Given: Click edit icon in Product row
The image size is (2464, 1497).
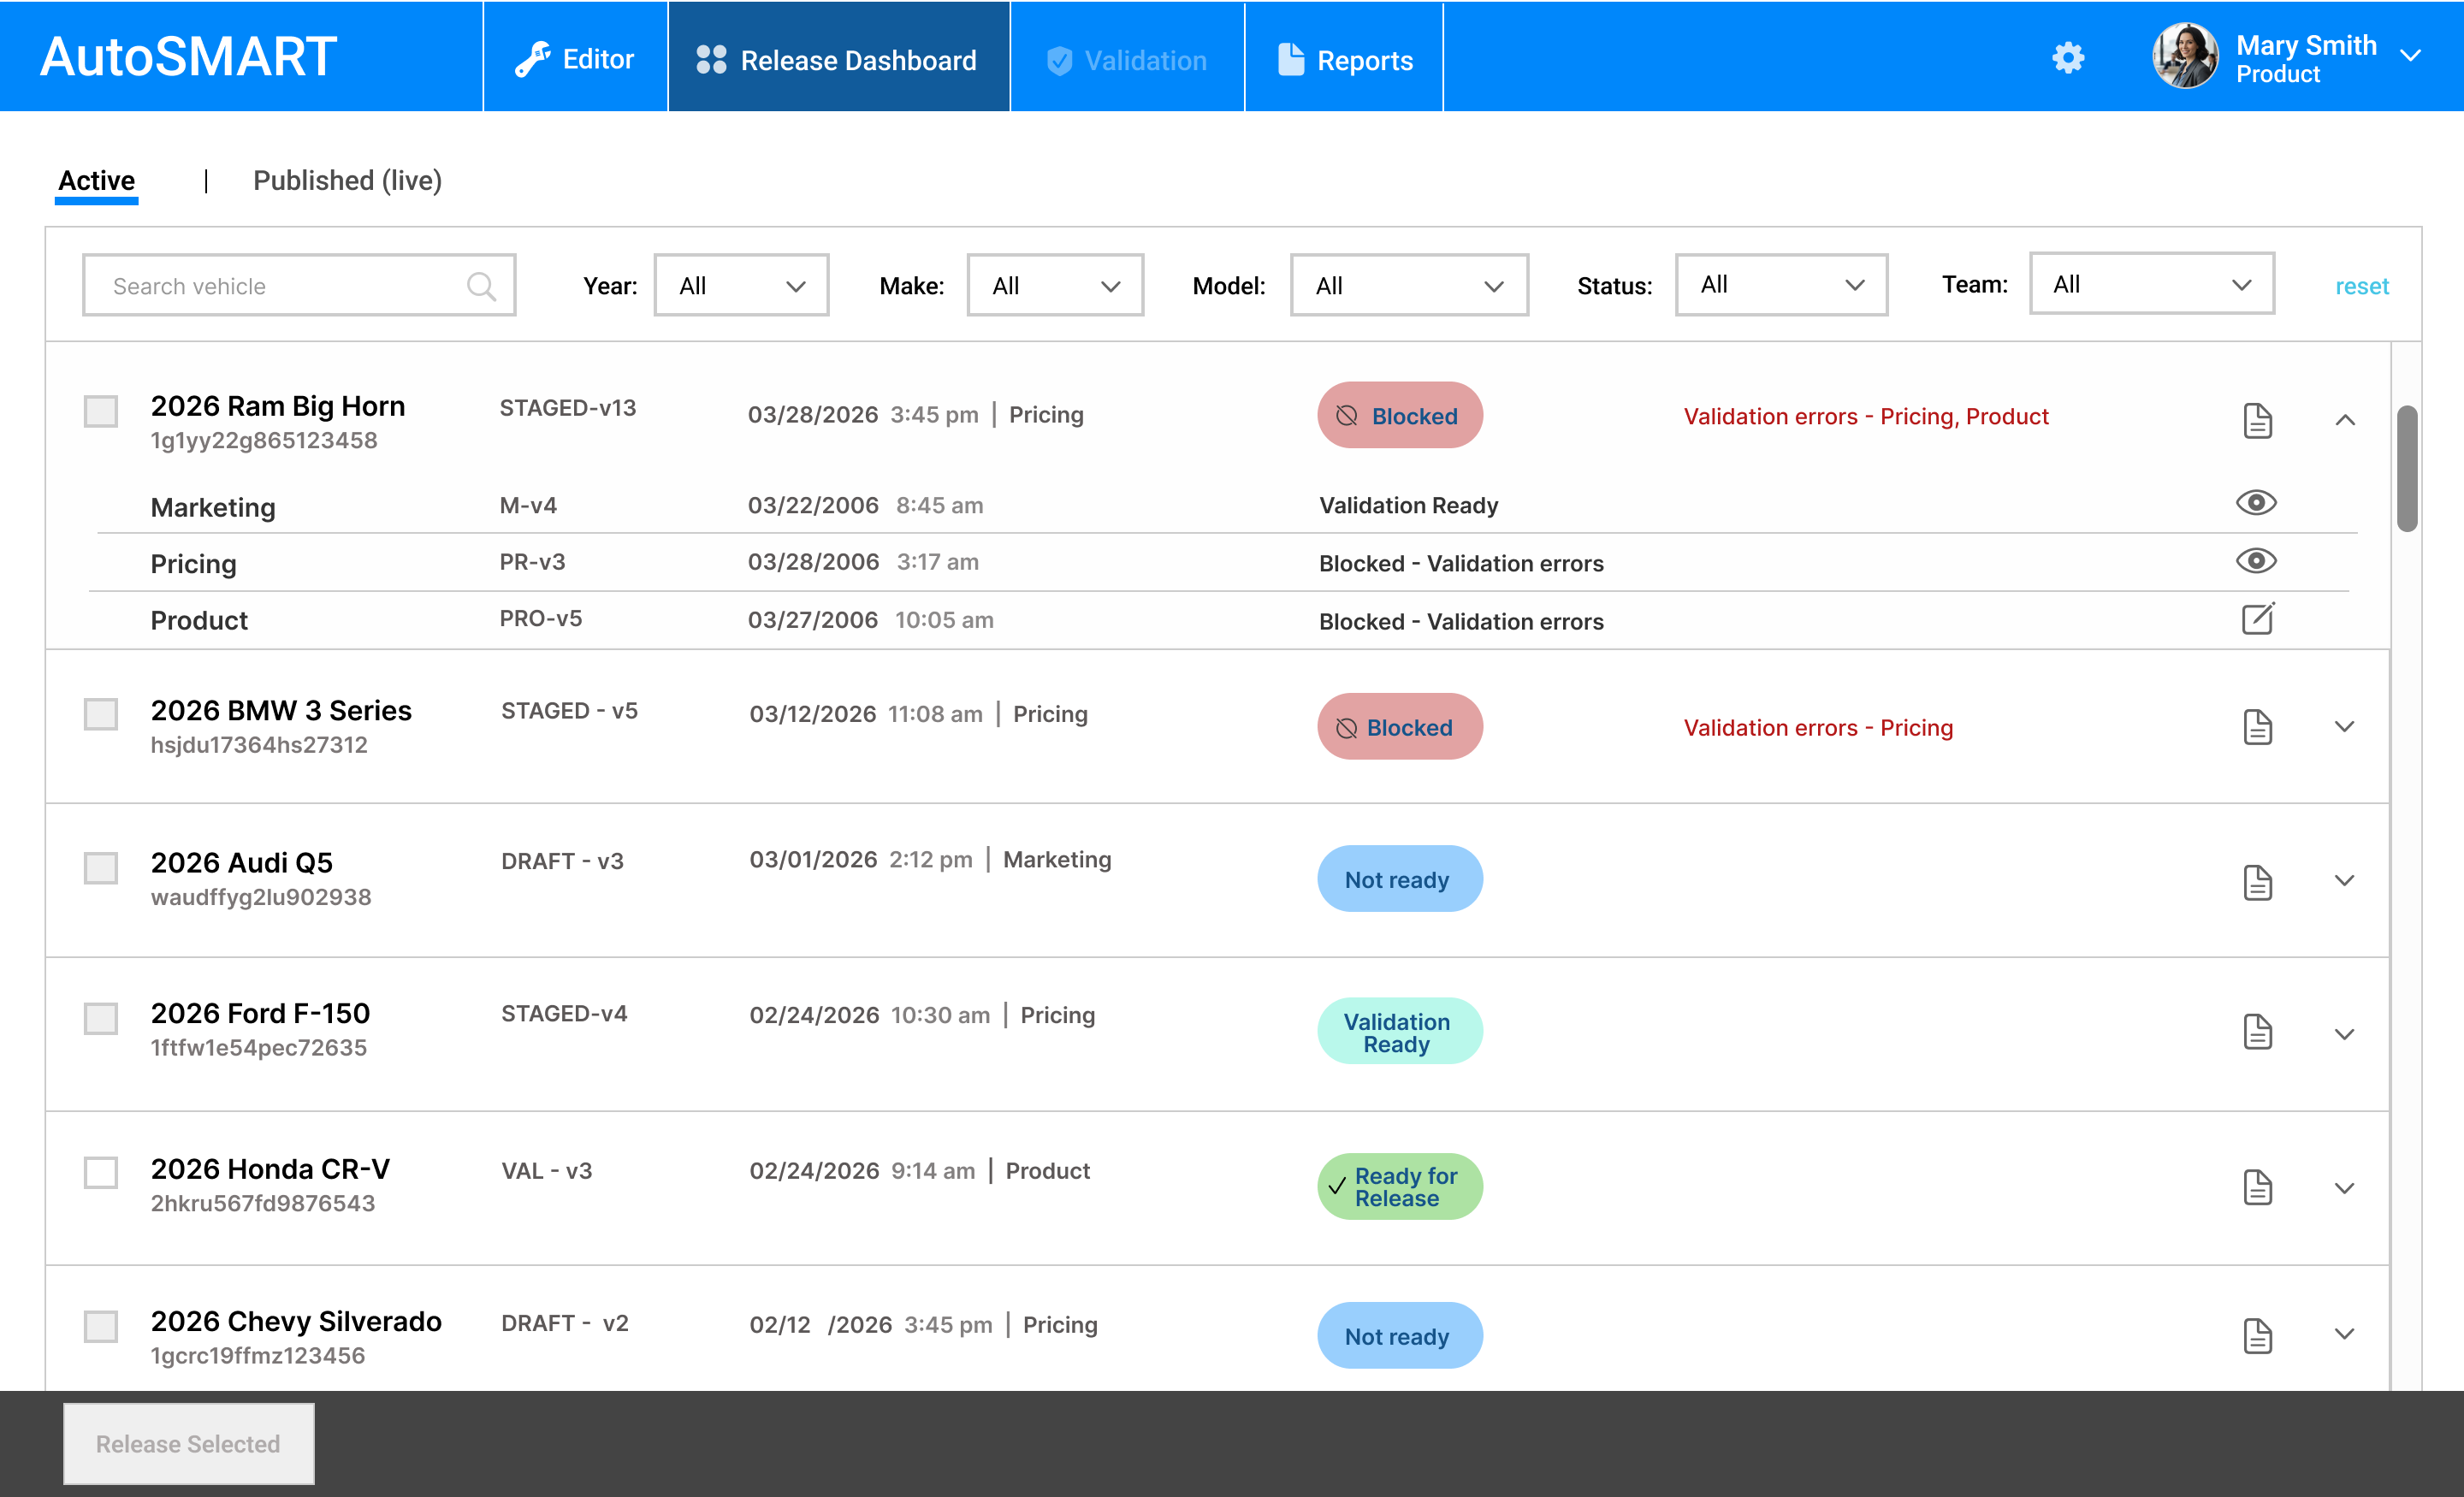Looking at the screenshot, I should [x=2257, y=619].
